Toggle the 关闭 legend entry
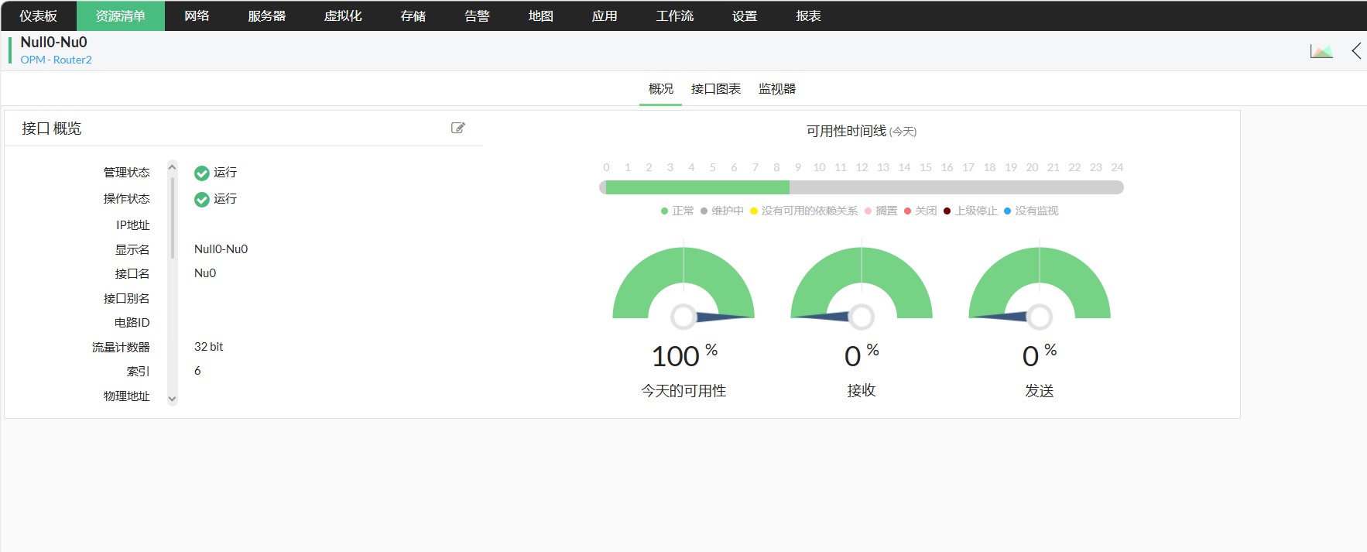The image size is (1367, 552). coord(920,211)
